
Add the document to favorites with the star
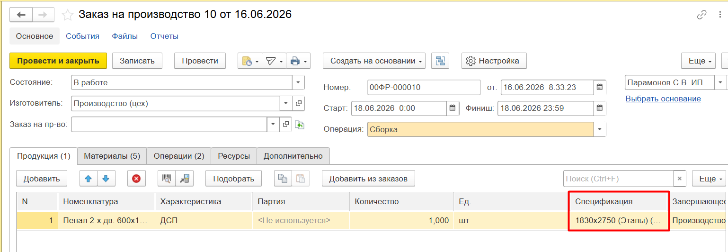coord(68,15)
